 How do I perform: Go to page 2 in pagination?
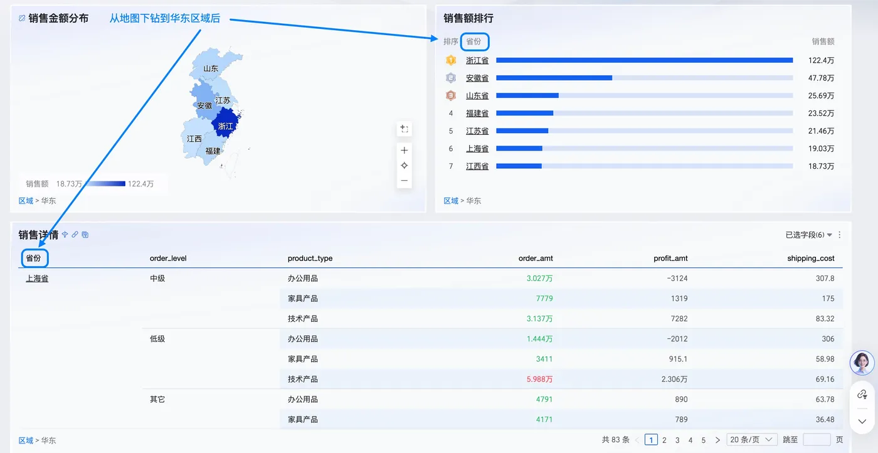point(664,440)
